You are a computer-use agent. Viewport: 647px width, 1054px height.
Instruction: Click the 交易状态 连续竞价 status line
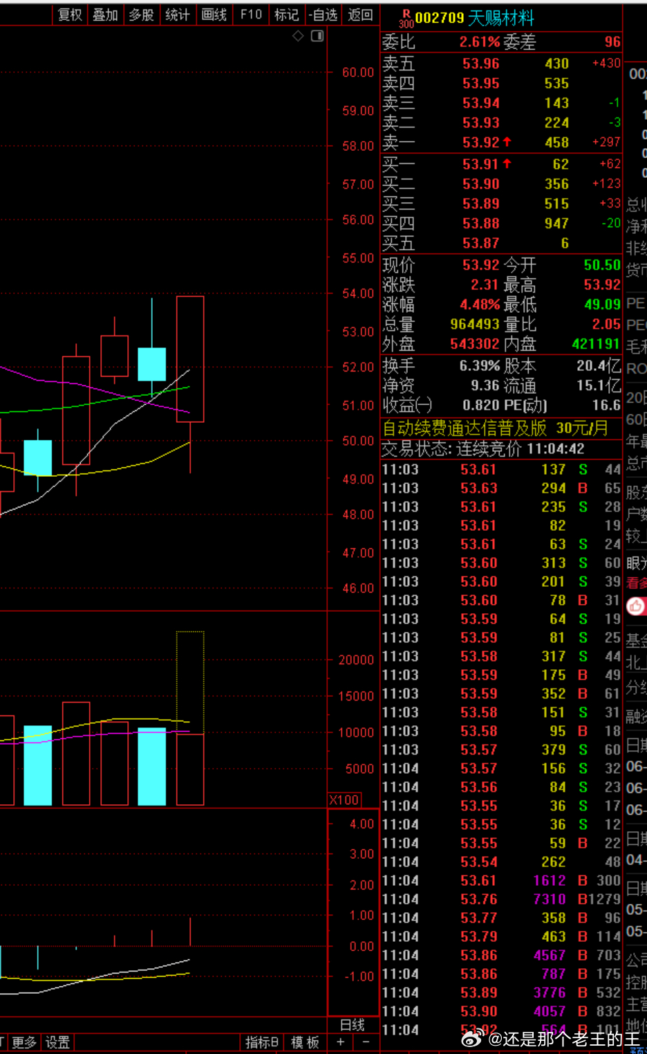[x=483, y=449]
